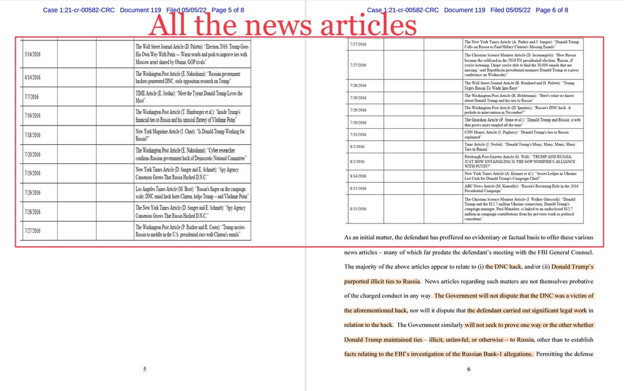Click the Los Angeles Times M. Boot entry
This screenshot has width=624, height=391.
click(192, 192)
